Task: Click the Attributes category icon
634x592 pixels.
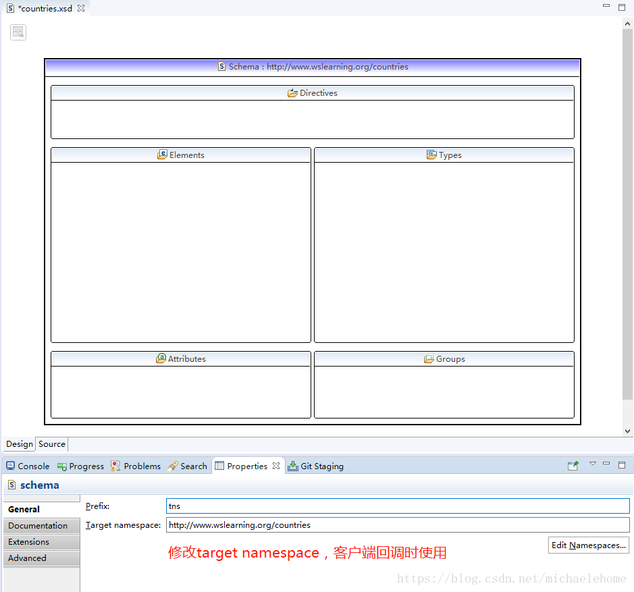Action: click(x=161, y=358)
